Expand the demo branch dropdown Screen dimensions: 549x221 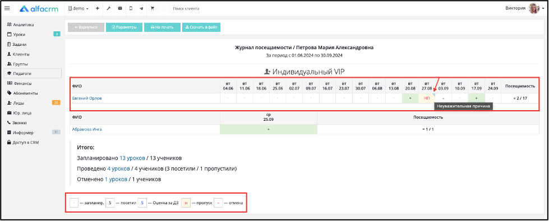pyautogui.click(x=78, y=8)
